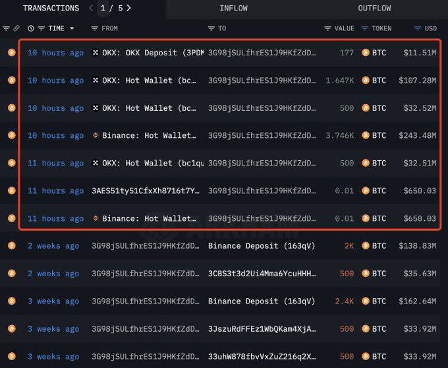Open the FROM column filter
The height and width of the screenshot is (368, 448).
[x=95, y=28]
